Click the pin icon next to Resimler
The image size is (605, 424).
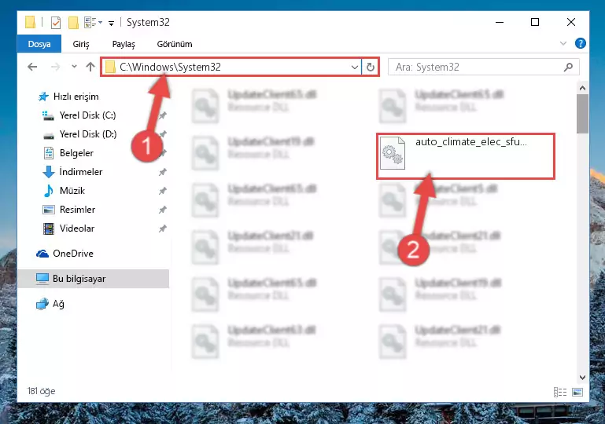pyautogui.click(x=162, y=210)
